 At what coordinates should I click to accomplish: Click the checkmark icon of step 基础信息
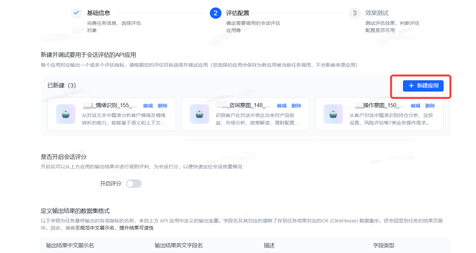76,13
